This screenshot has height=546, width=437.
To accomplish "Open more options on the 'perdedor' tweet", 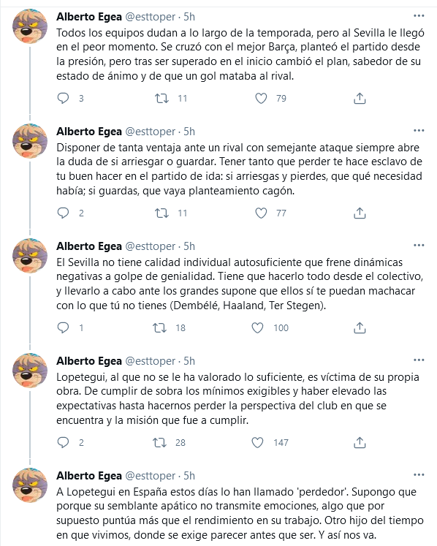I will [x=419, y=475].
